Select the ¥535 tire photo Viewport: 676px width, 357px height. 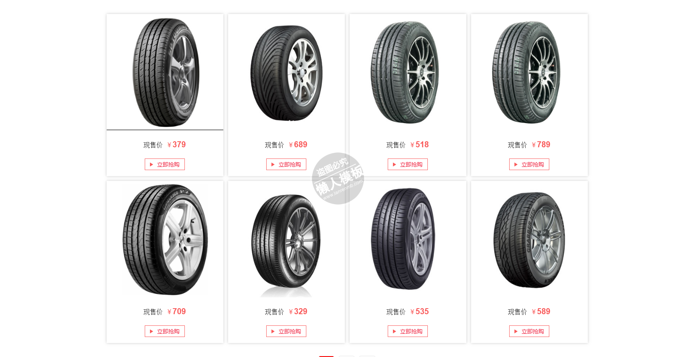coord(408,239)
